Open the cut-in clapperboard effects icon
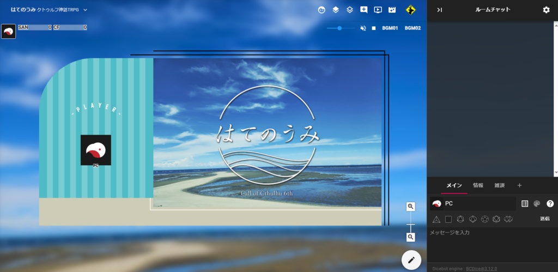The width and height of the screenshot is (558, 272). click(392, 10)
